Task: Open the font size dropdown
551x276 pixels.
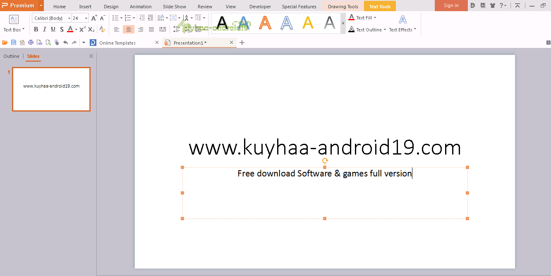Action: click(86, 18)
